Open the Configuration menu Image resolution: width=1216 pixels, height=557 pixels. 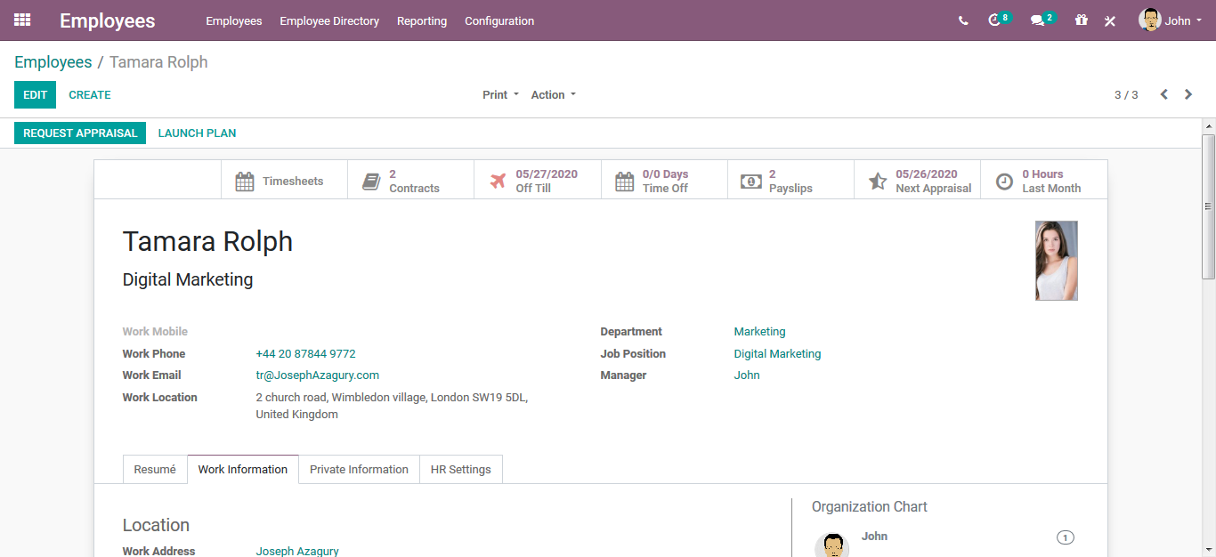point(499,20)
